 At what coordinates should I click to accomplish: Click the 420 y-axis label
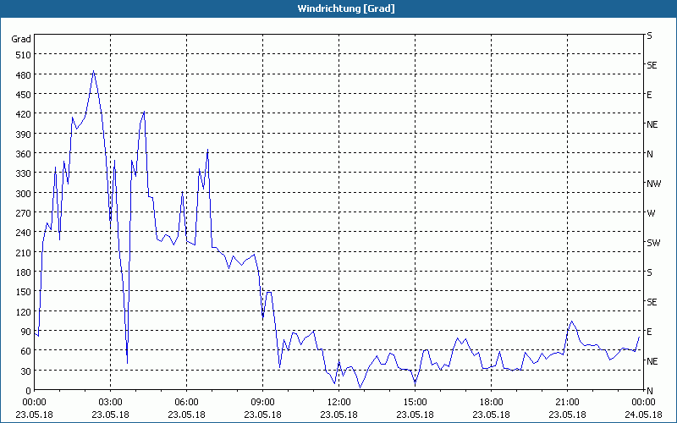point(23,114)
